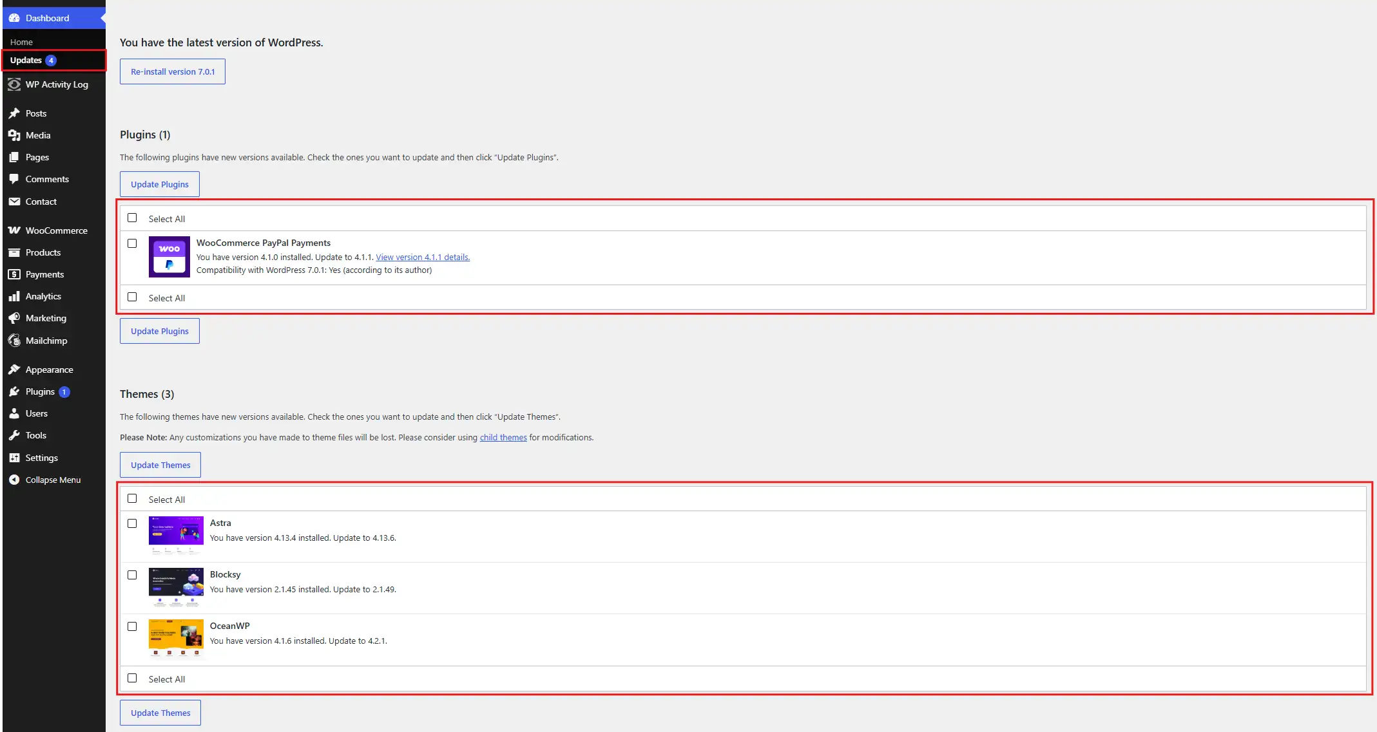Click the Appearance paintbrush icon
1377x732 pixels.
14,370
